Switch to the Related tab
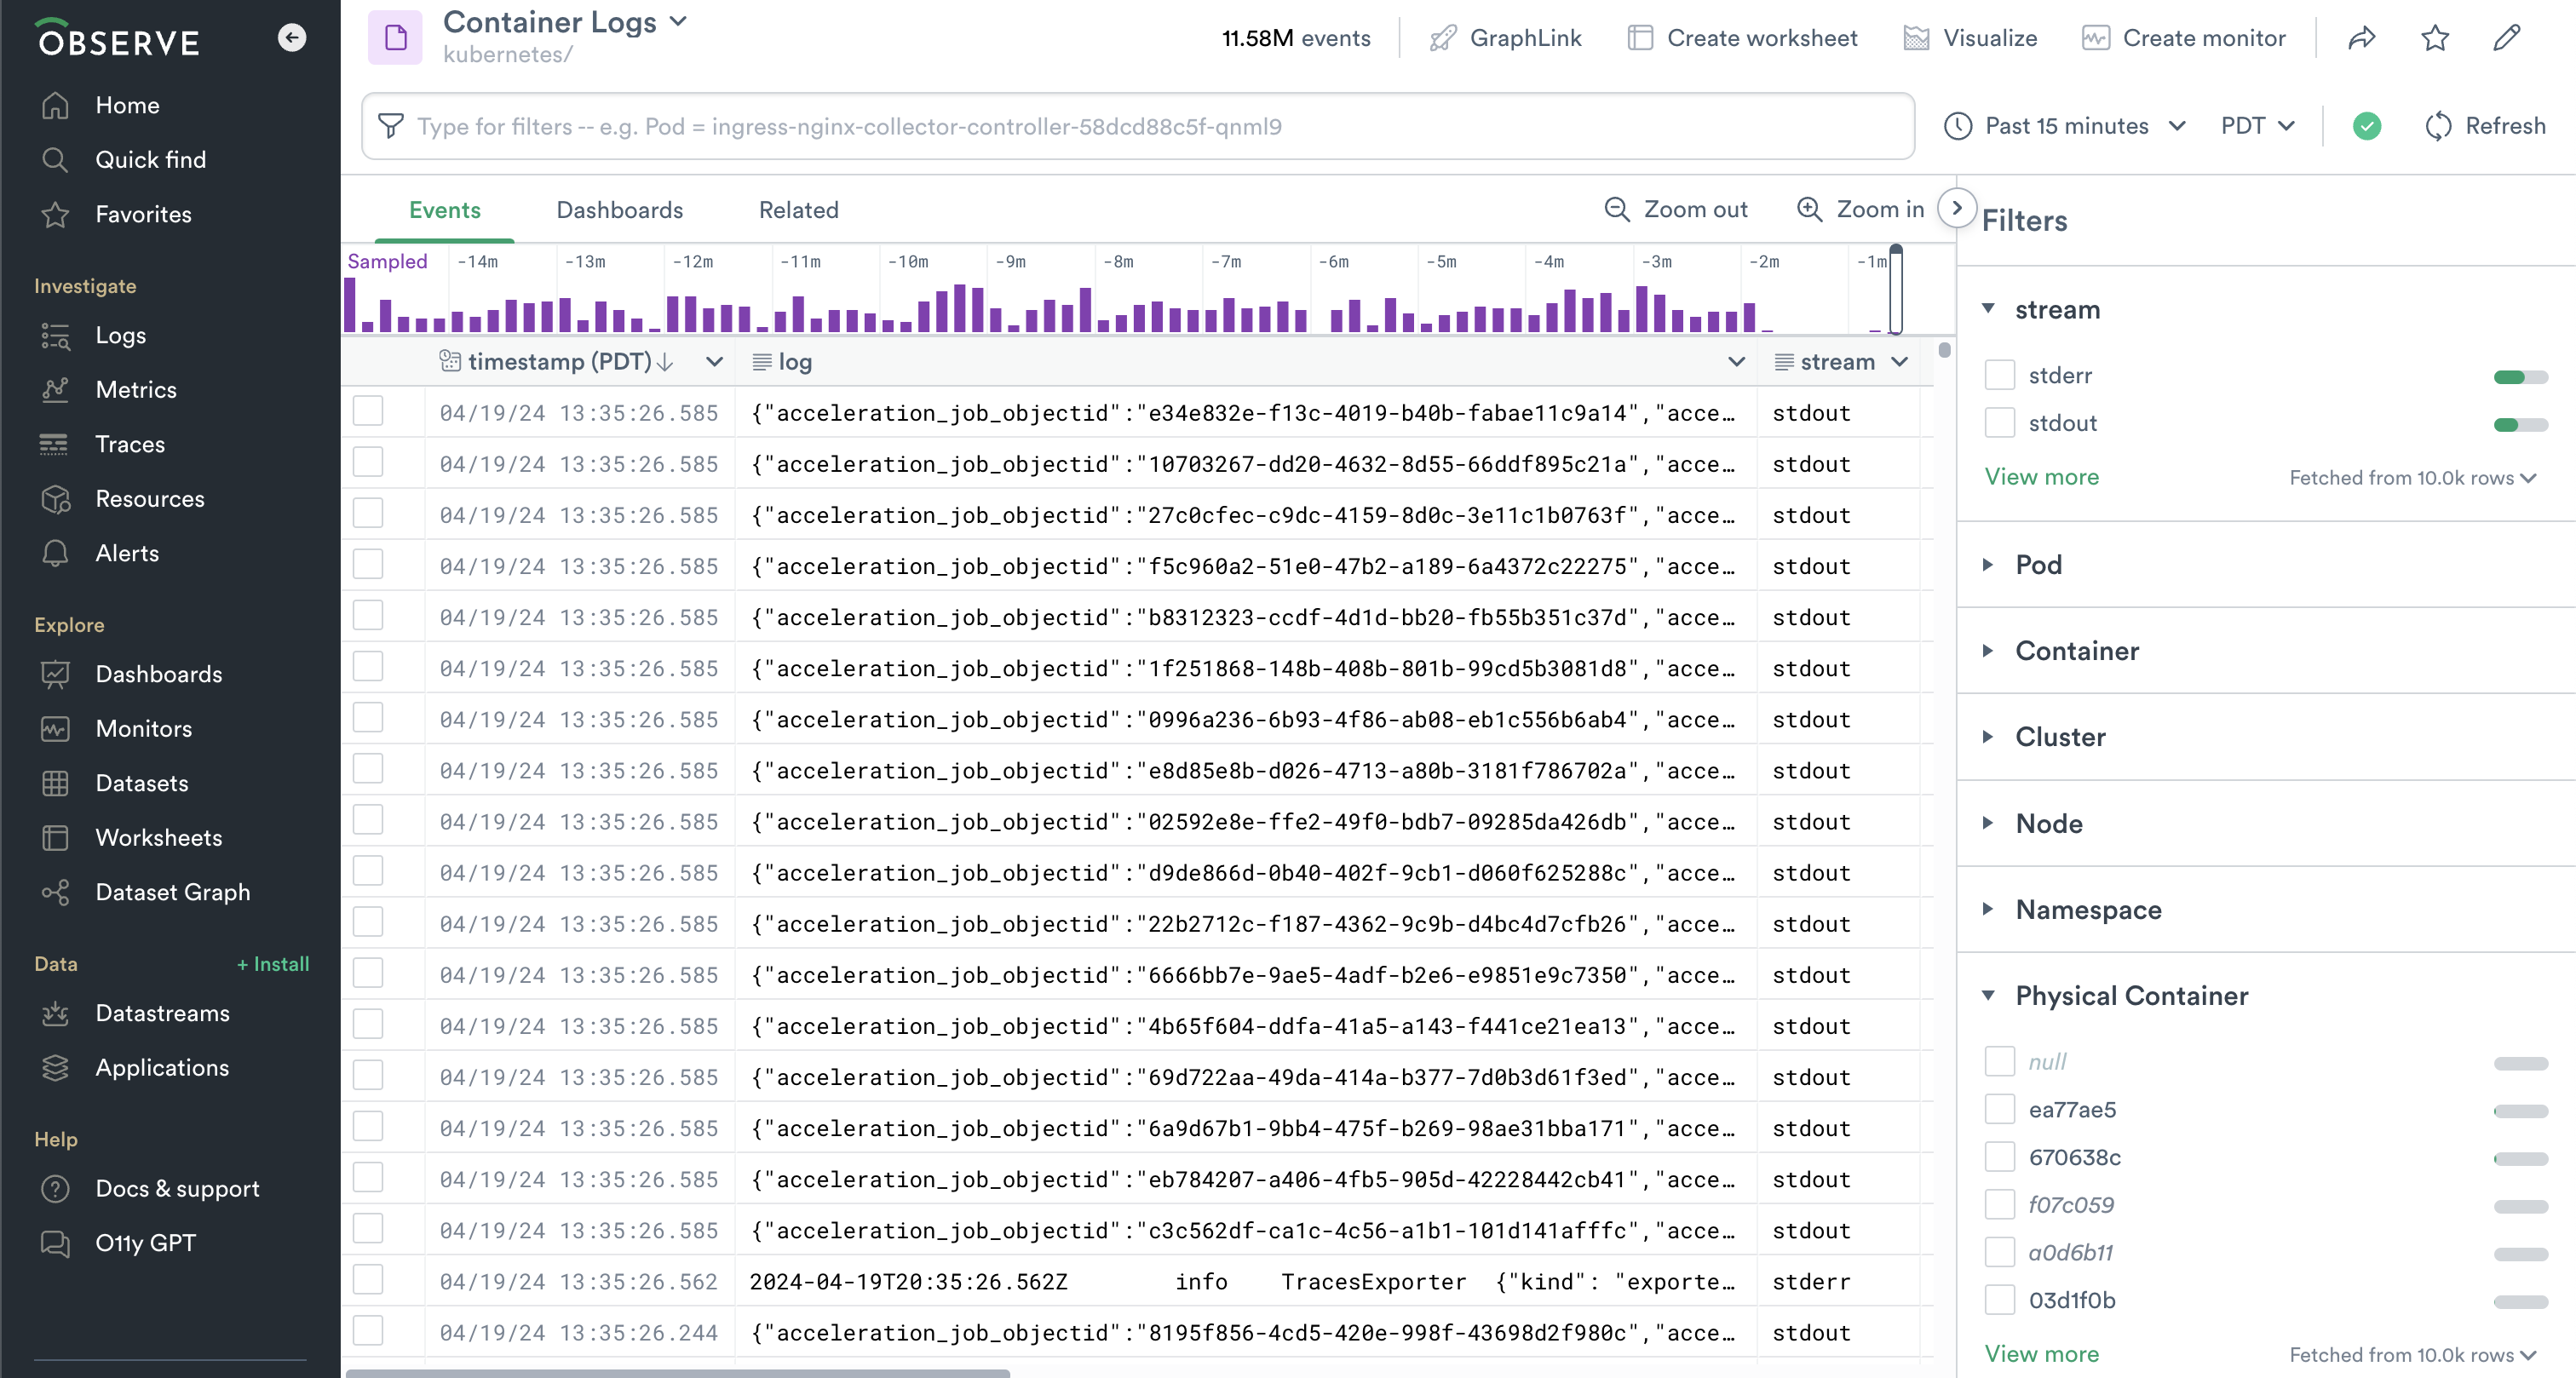This screenshot has width=2576, height=1378. click(x=798, y=210)
